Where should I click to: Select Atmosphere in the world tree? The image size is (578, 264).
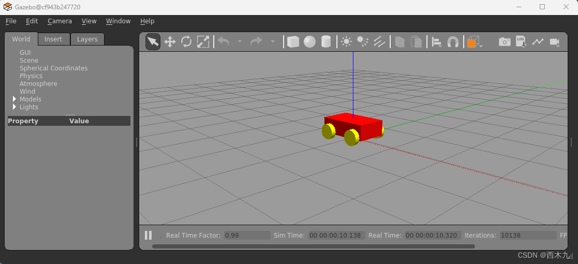38,84
